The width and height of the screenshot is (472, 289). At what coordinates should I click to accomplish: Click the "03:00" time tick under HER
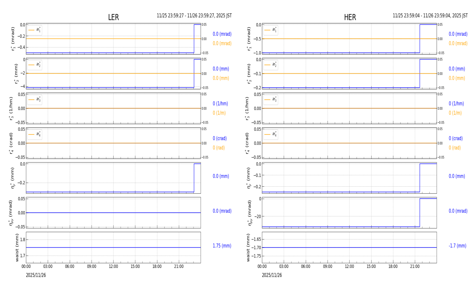[284, 267]
